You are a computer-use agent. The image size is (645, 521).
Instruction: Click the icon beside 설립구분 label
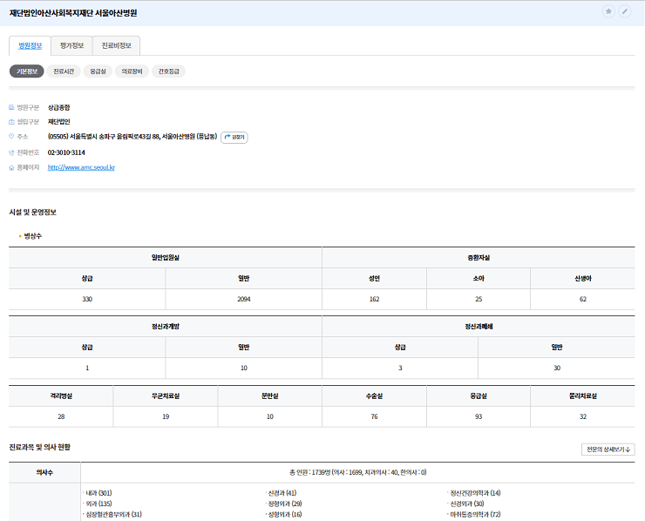point(11,122)
